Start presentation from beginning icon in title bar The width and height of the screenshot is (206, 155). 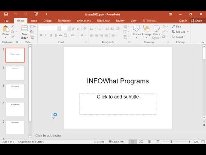(36, 14)
